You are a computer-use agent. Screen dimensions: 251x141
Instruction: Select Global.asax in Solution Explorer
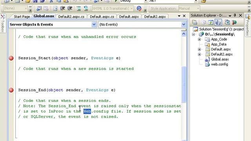coord(220,59)
